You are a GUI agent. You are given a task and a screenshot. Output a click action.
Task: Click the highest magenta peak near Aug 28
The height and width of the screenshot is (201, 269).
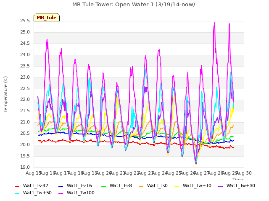[x=215, y=22]
